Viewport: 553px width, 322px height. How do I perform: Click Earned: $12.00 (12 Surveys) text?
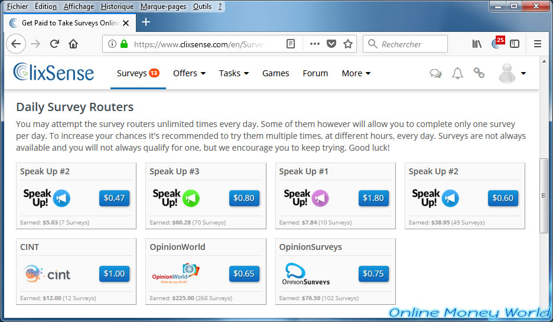[58, 298]
